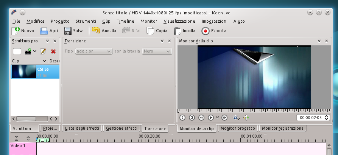Switch to the Monitor progetto tab

click(238, 129)
